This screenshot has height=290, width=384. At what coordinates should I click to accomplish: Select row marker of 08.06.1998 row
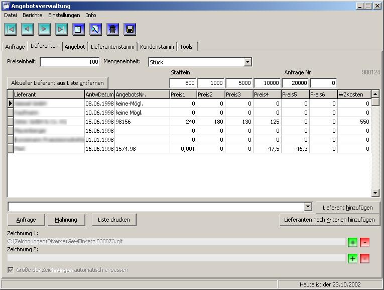click(10, 104)
